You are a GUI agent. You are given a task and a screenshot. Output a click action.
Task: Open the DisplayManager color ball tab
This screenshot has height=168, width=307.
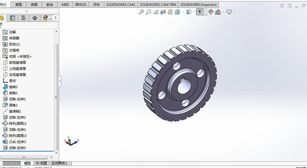[45, 18]
